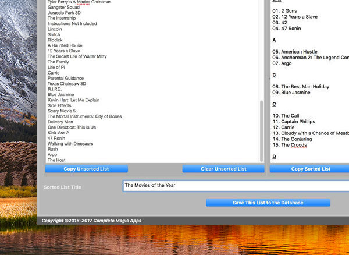This screenshot has height=255, width=349.
Task: Click 'The Host' last unsorted entry
Action: pos(56,160)
